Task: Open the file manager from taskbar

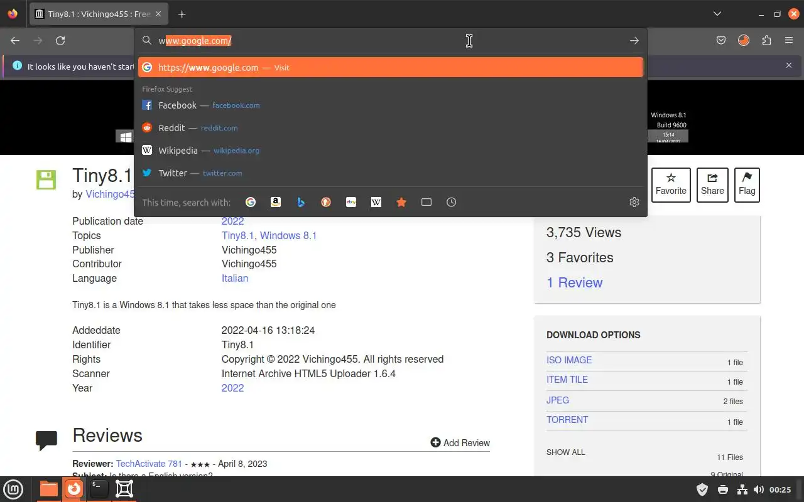Action: tap(48, 489)
